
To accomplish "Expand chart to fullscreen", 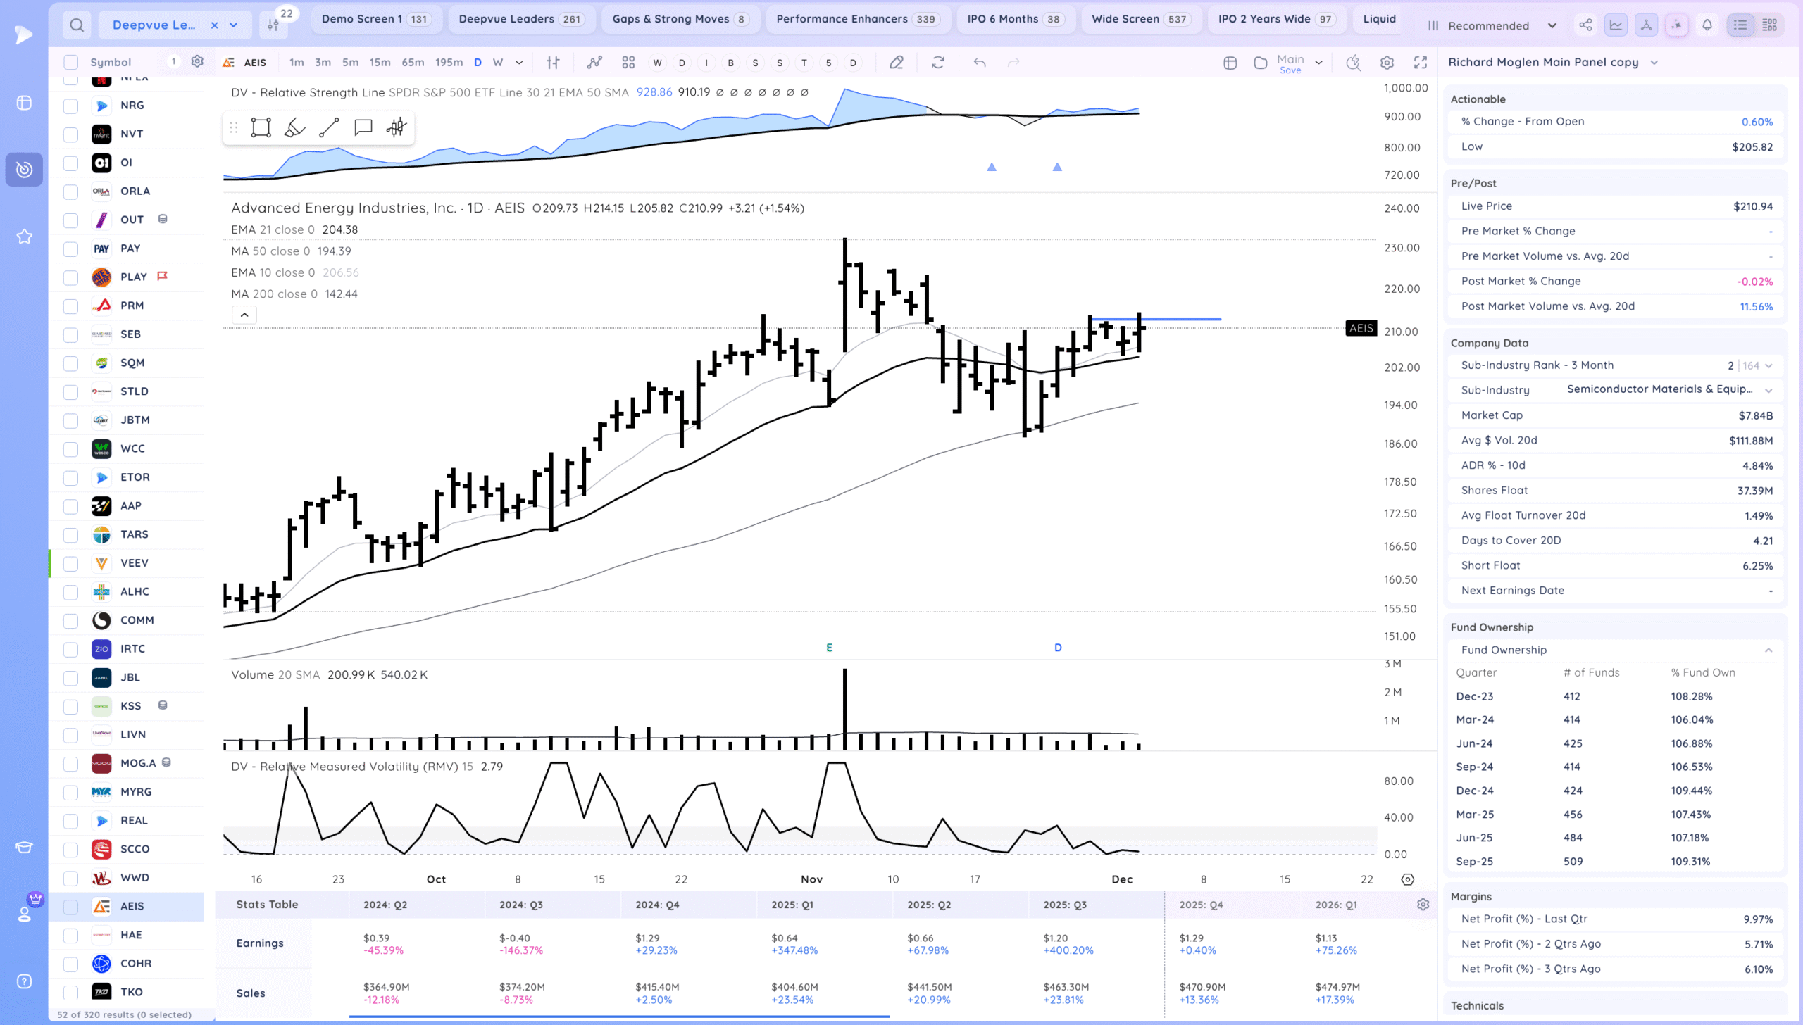I will [x=1421, y=63].
